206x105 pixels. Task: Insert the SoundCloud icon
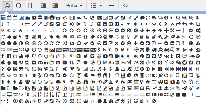[x=192, y=56]
